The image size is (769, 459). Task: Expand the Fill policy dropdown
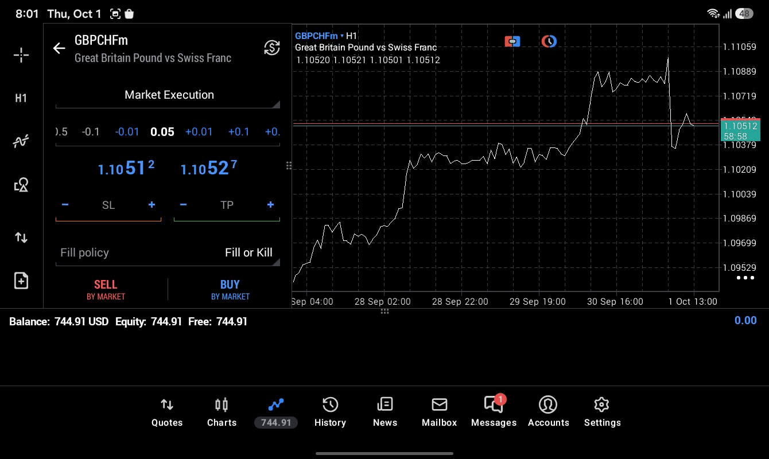click(x=168, y=253)
